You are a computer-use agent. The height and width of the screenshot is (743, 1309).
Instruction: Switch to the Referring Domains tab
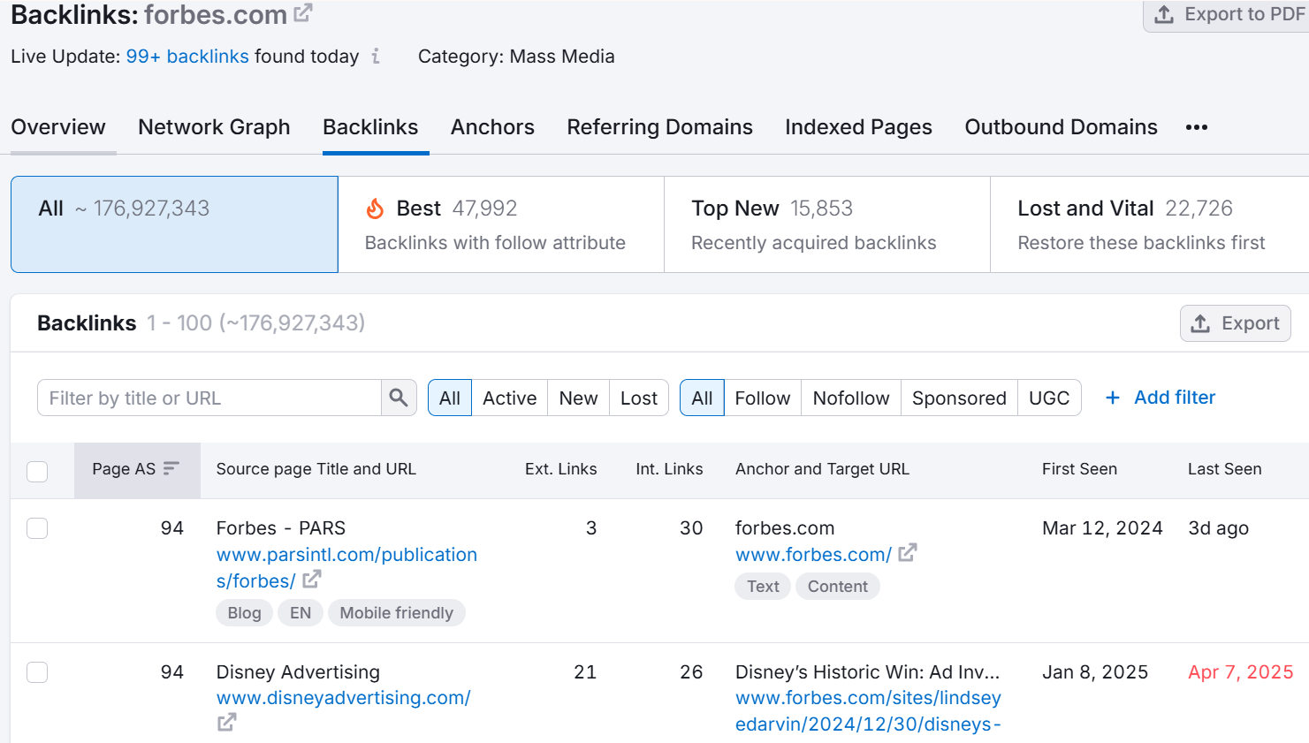coord(659,127)
